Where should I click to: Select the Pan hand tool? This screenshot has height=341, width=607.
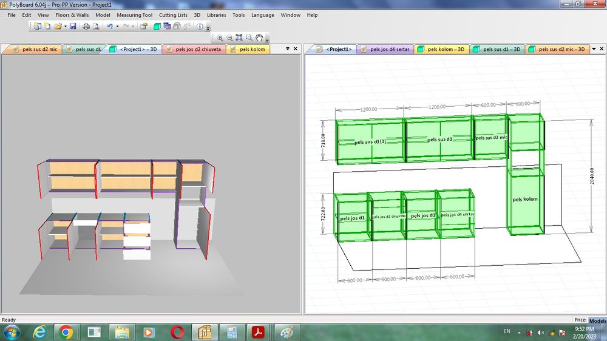point(259,38)
